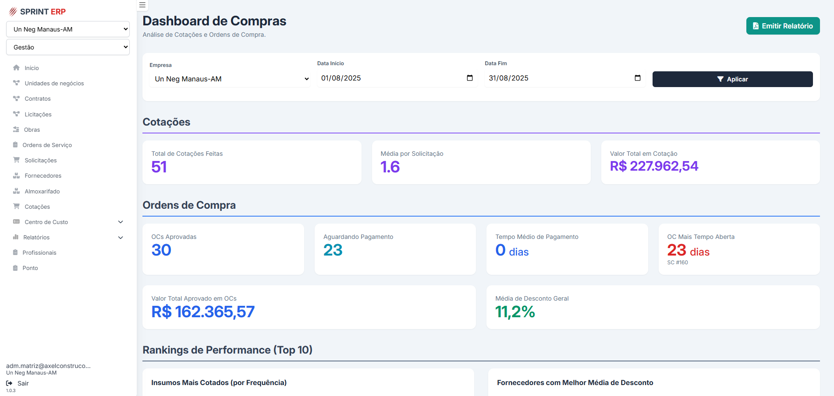Click the Emitir Relatório button

(783, 26)
